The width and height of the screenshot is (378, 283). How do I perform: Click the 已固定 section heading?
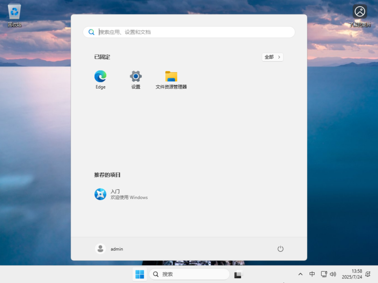point(102,57)
